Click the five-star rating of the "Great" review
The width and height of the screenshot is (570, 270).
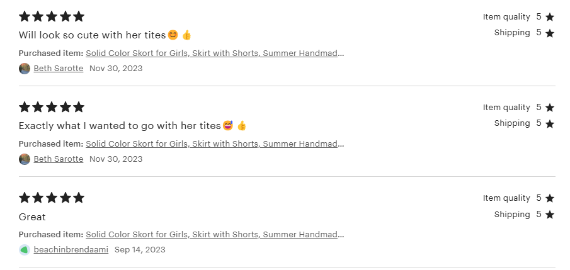[x=52, y=198]
